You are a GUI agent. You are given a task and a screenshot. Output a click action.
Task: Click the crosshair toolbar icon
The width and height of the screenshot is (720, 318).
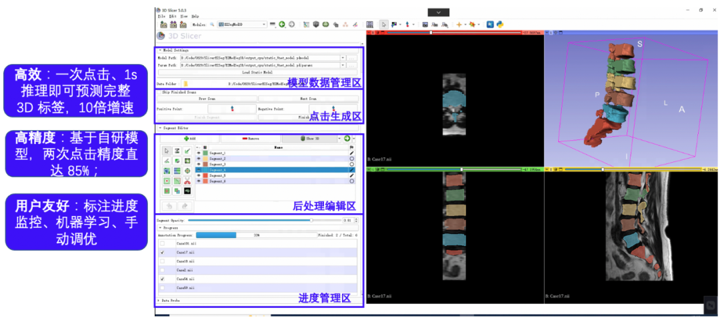pos(459,24)
